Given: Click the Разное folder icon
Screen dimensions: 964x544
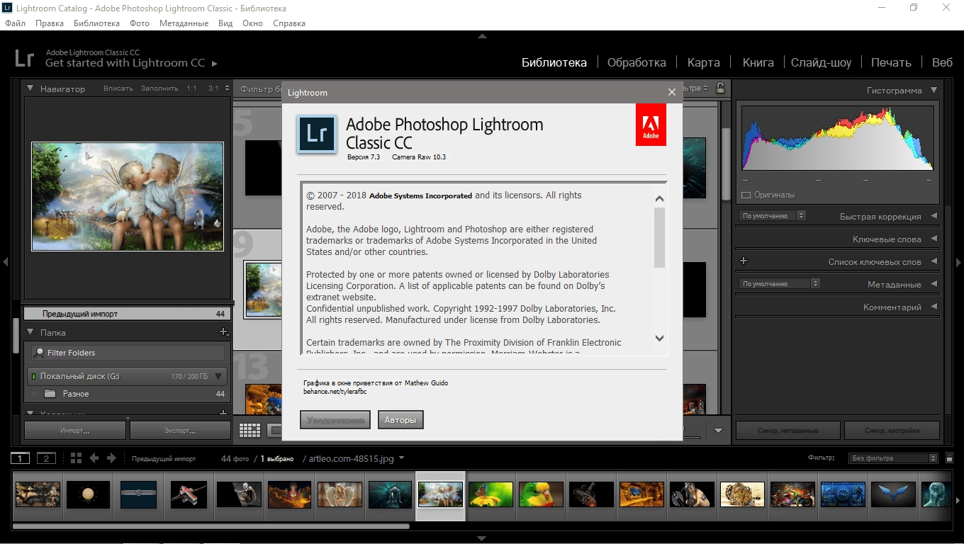Looking at the screenshot, I should tap(50, 394).
